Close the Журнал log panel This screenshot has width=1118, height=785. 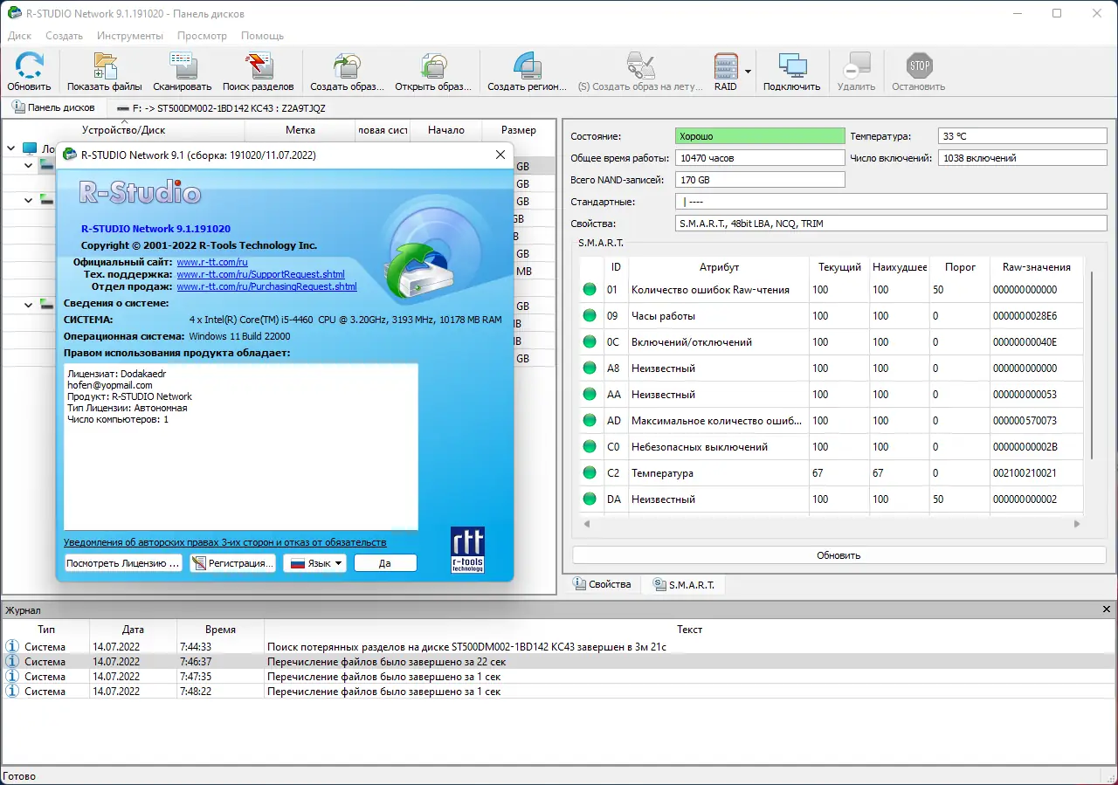1107,609
